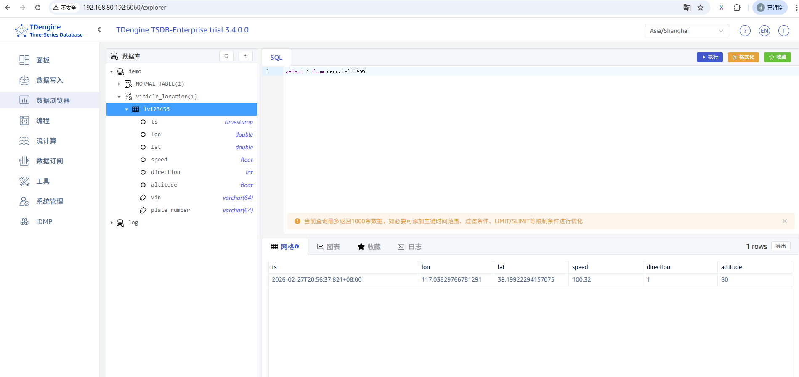
Task: Open 流计算 stream computing in sidebar
Action: [x=46, y=141]
